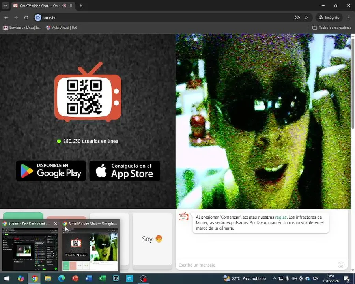355x284 pixels.
Task: Open the Disponible en Google Play badge
Action: click(51, 171)
